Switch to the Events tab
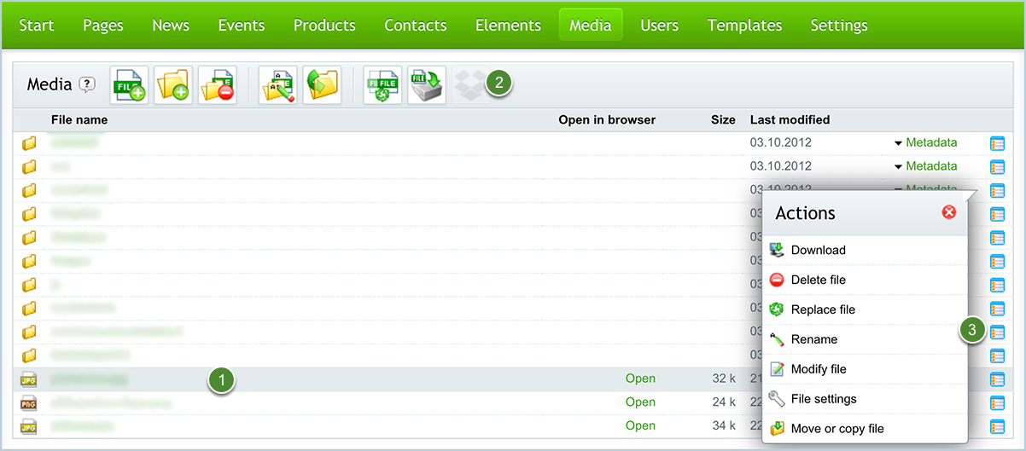Screen dimensions: 1026x451 [242, 25]
